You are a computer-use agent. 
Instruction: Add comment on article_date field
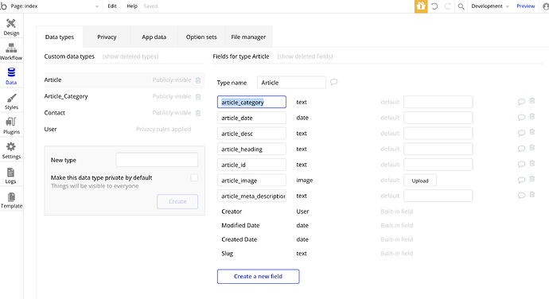point(521,117)
